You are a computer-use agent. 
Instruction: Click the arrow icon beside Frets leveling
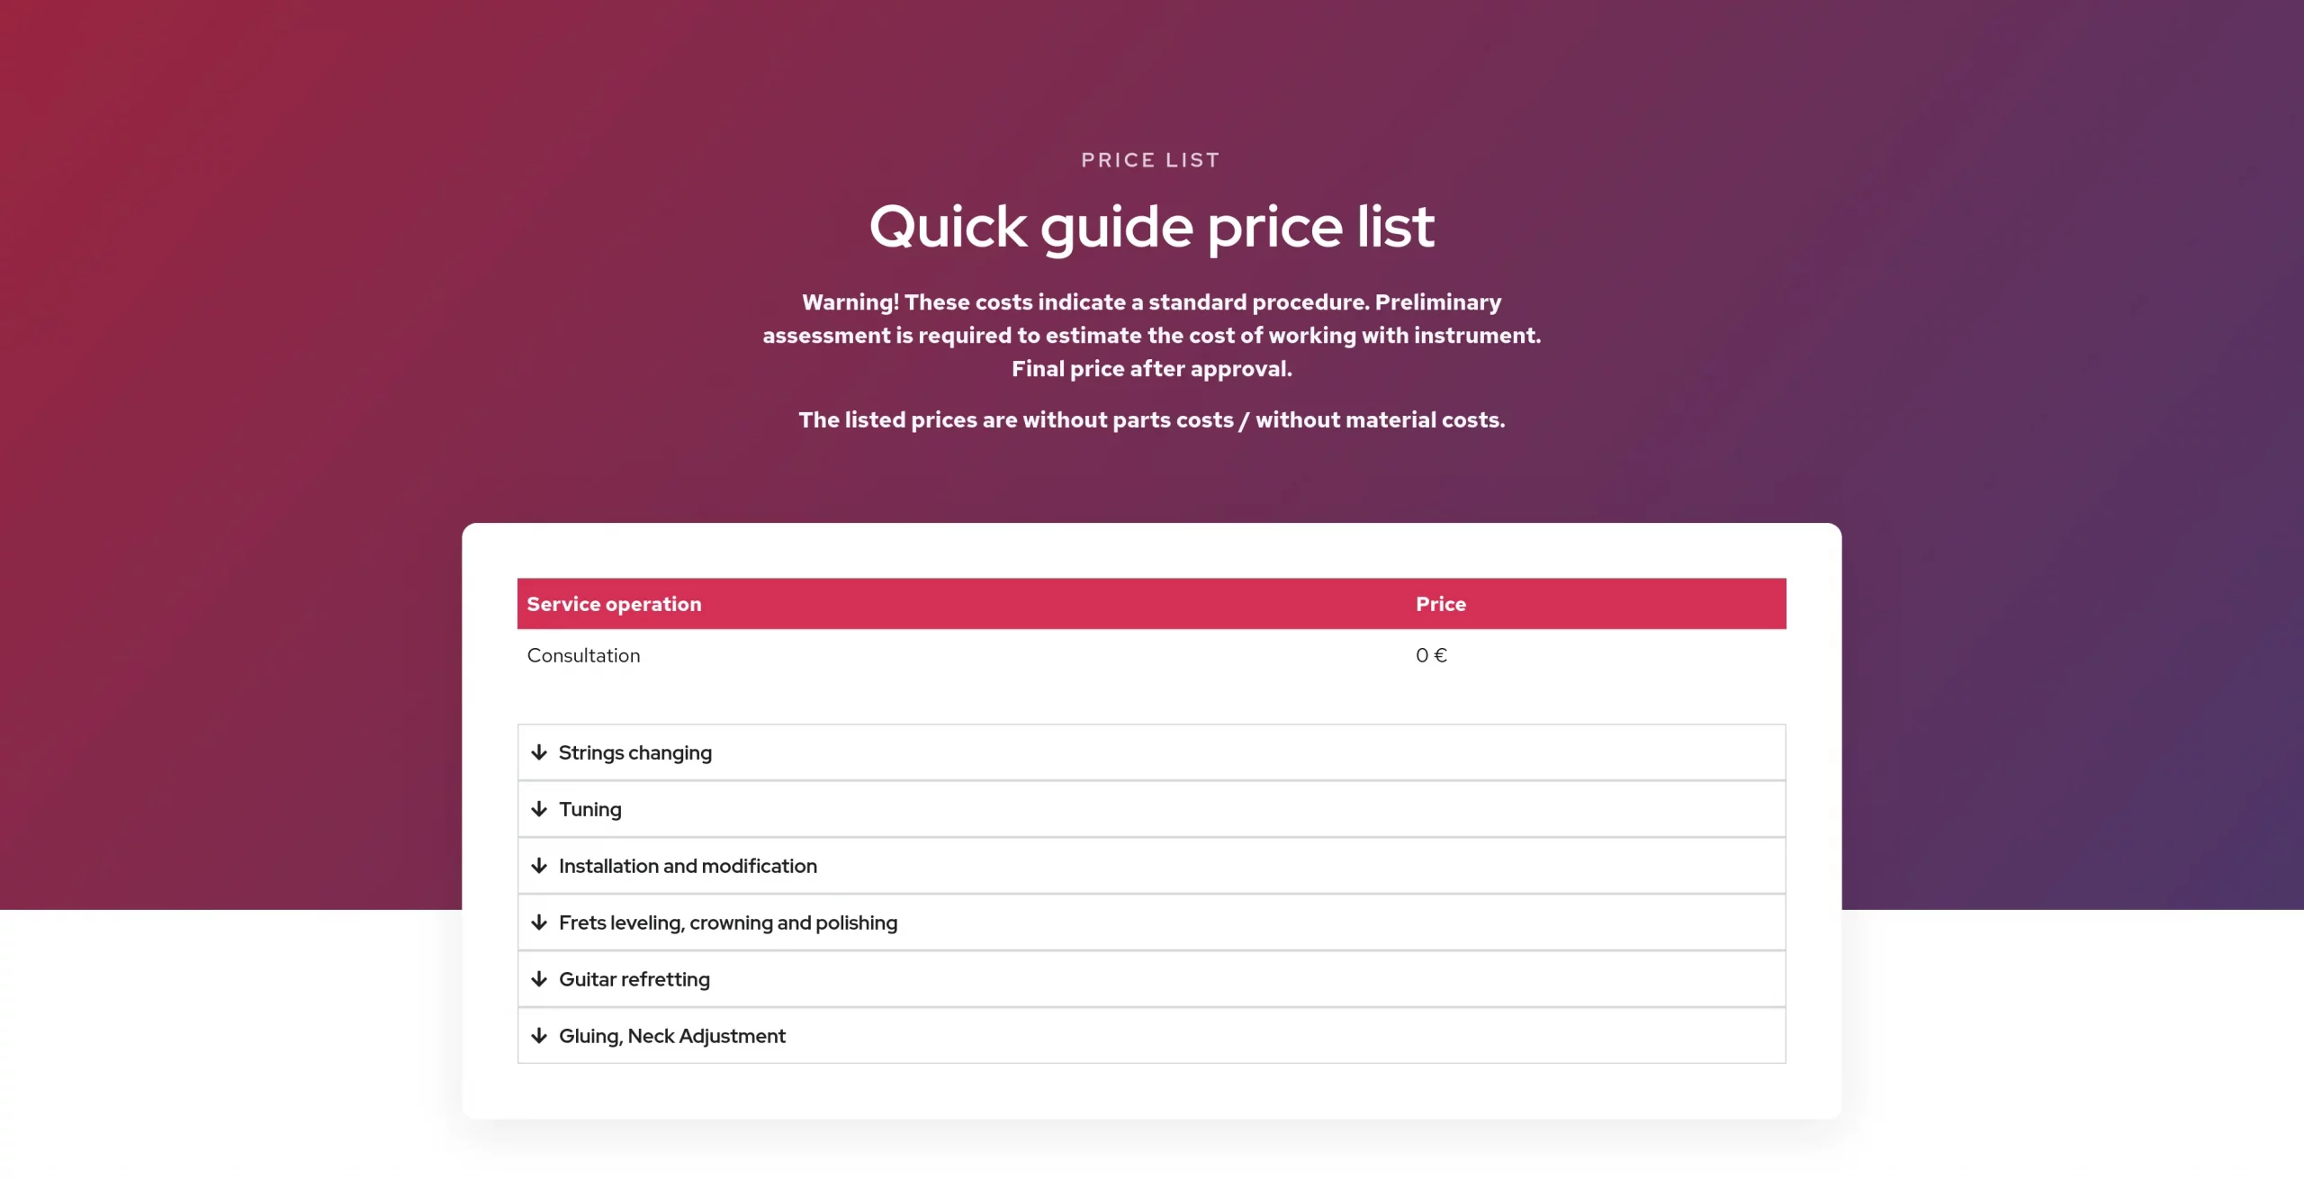coord(539,922)
